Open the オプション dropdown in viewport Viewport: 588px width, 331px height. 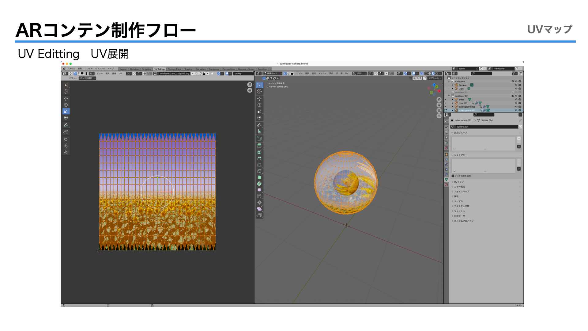point(435,78)
